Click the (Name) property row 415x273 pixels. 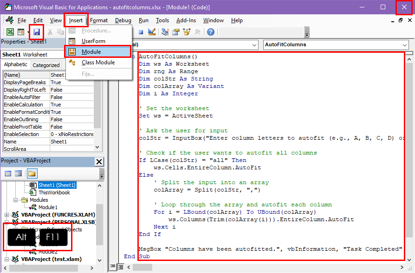tap(48, 75)
